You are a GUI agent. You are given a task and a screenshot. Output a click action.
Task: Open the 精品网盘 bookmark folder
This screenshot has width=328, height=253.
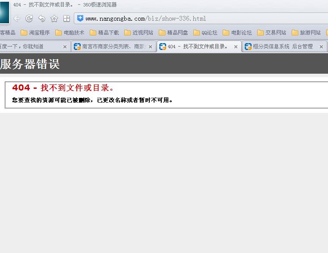[173, 33]
